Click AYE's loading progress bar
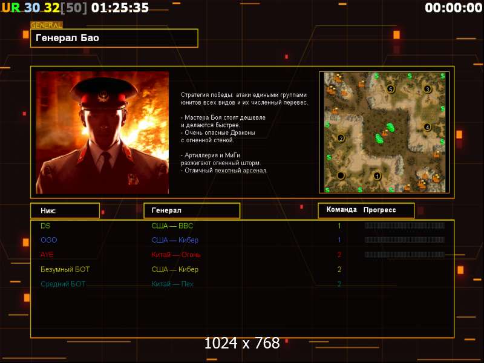This screenshot has width=484, height=363. [405, 254]
